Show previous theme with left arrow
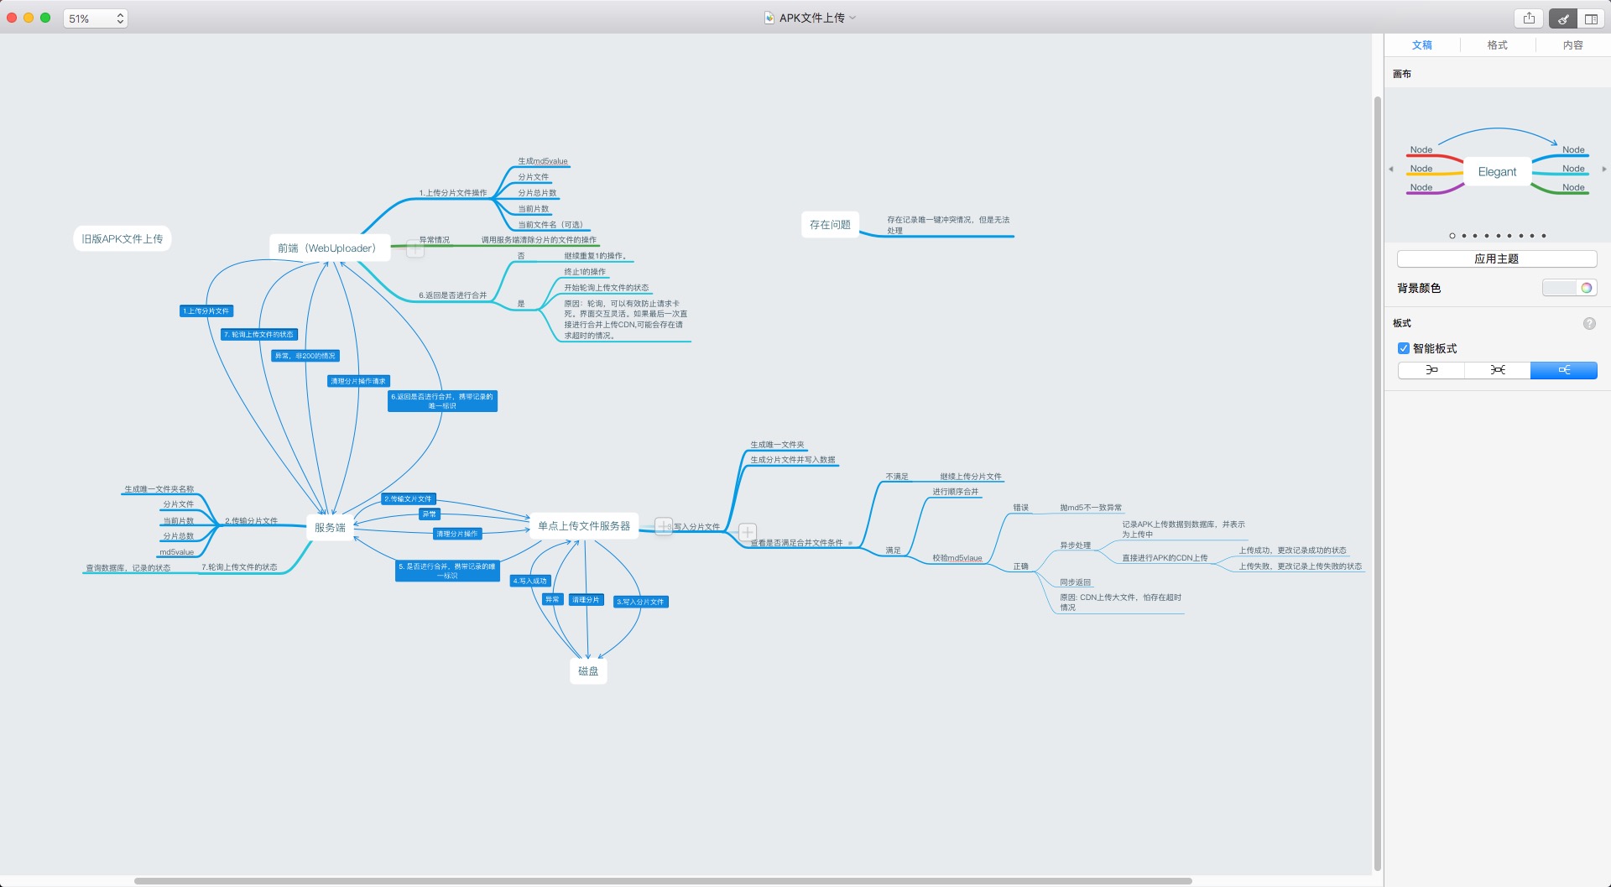The height and width of the screenshot is (887, 1611). pos(1391,169)
